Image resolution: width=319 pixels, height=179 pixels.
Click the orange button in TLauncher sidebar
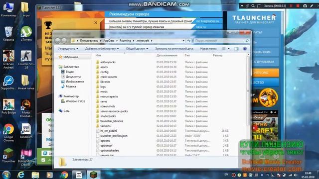[x=265, y=73]
